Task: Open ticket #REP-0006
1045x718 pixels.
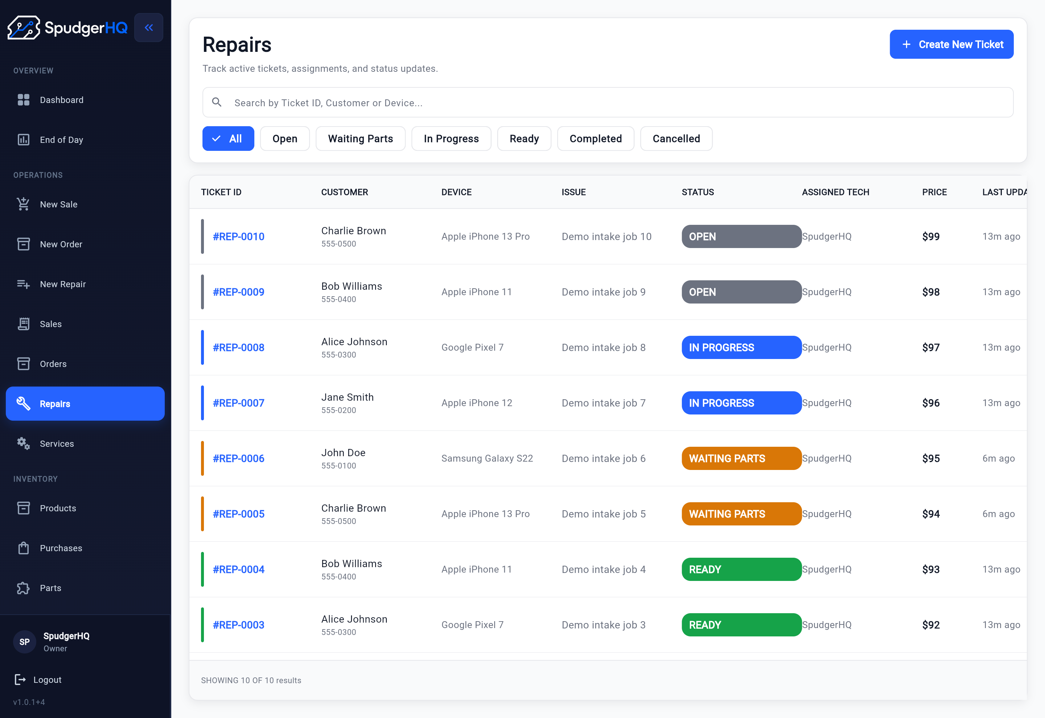Action: coord(238,458)
